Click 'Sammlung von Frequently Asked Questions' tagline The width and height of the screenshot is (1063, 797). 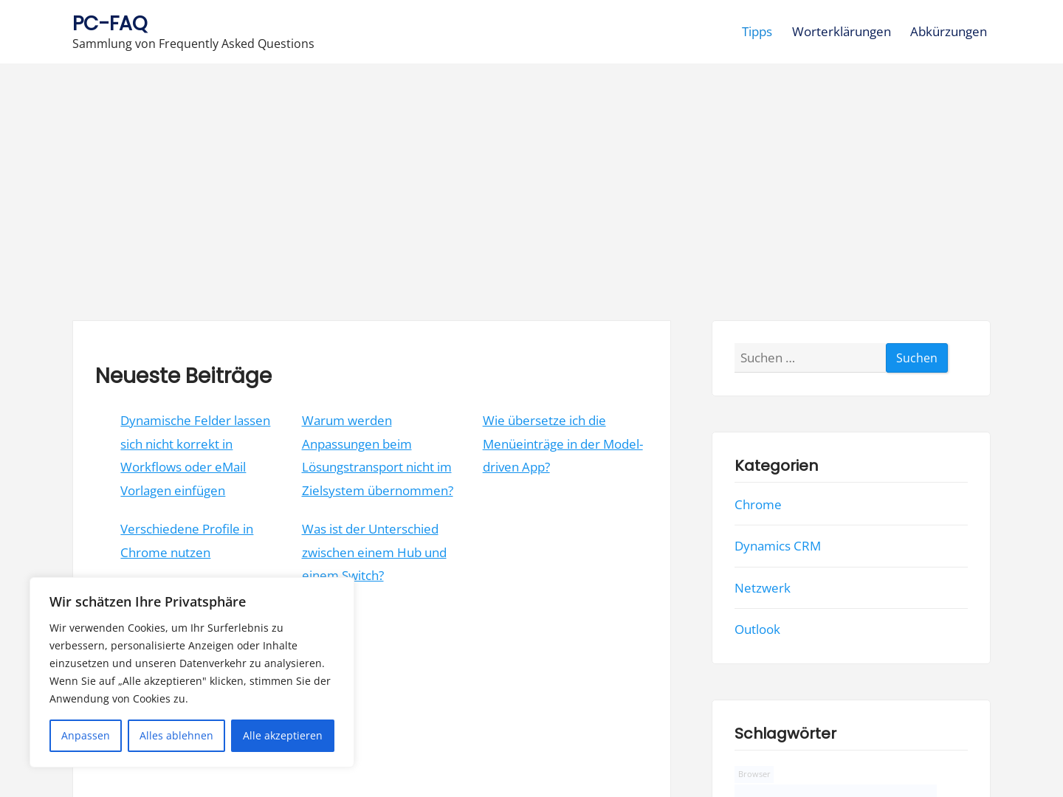(x=193, y=44)
